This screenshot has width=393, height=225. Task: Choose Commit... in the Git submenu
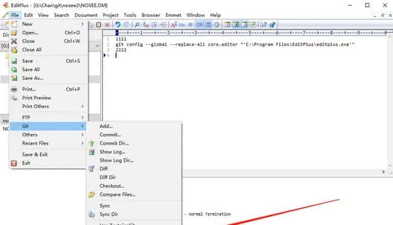tap(134, 135)
